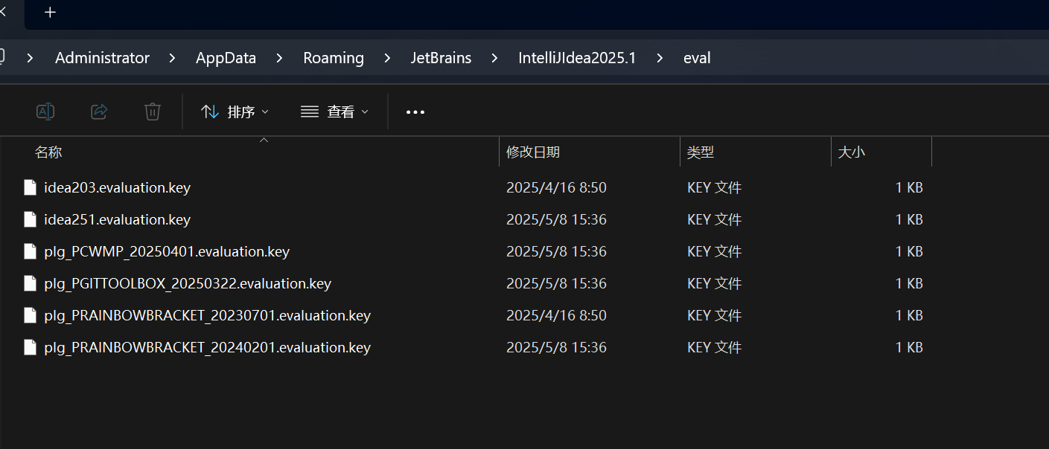Click the file icon of plg_PRAINBOWBRACKET_20240201 key
The height and width of the screenshot is (449, 1049).
pyautogui.click(x=30, y=347)
